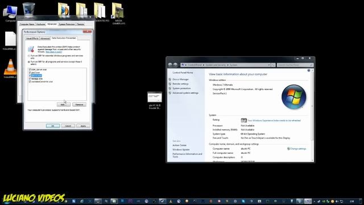
Task: Open the address bar history dropdown arrow
Action: [x=269, y=65]
